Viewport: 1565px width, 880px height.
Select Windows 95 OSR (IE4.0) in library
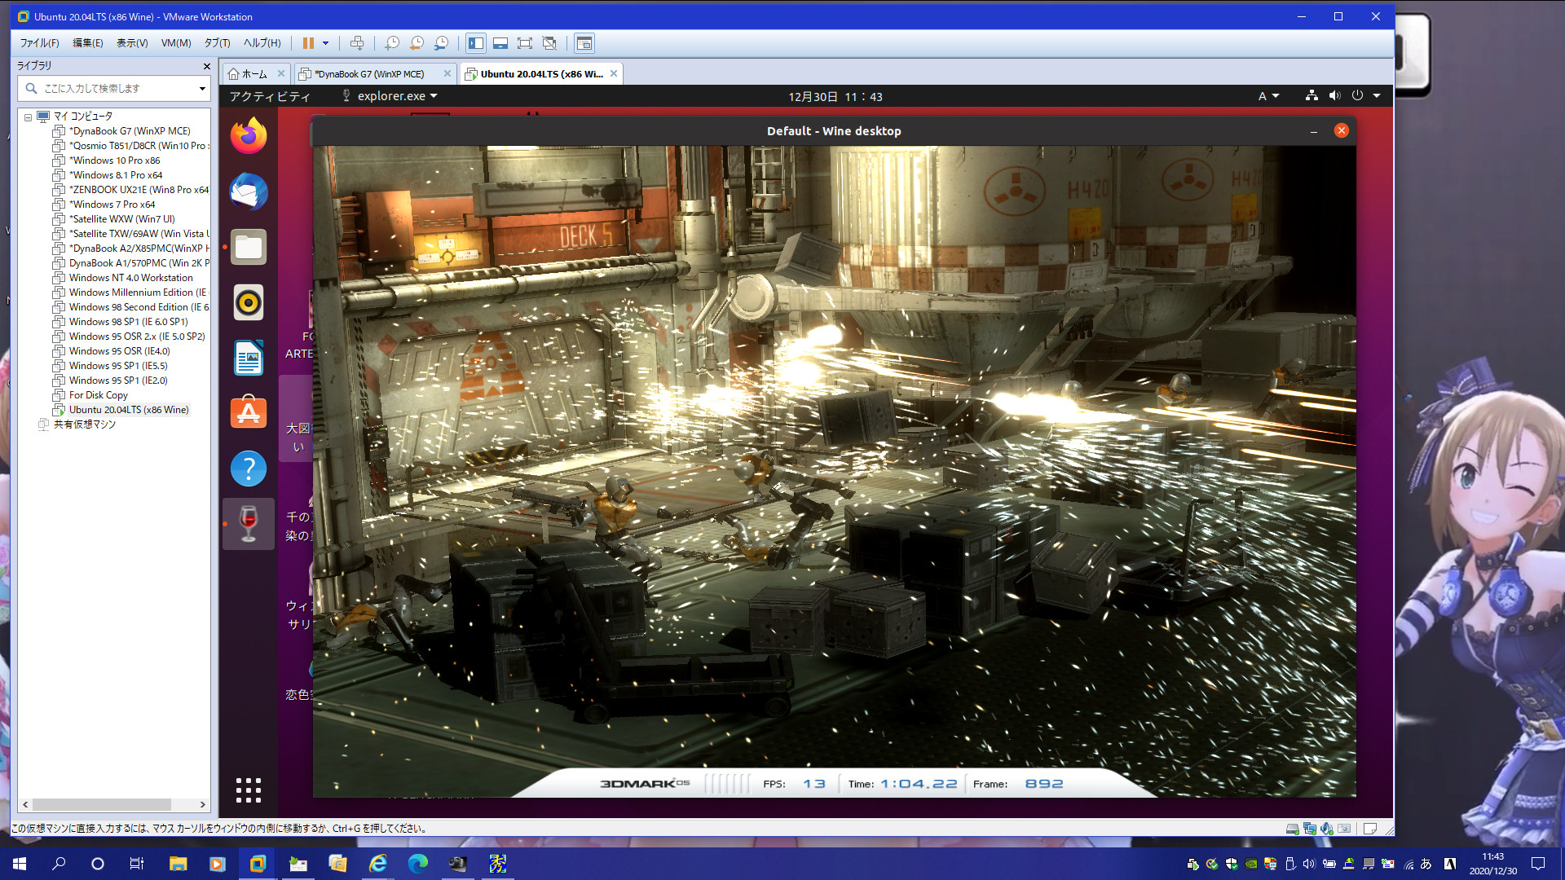point(119,351)
